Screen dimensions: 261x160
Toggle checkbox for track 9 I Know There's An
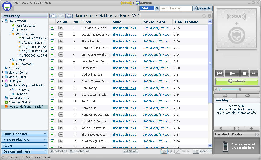tap(52, 81)
